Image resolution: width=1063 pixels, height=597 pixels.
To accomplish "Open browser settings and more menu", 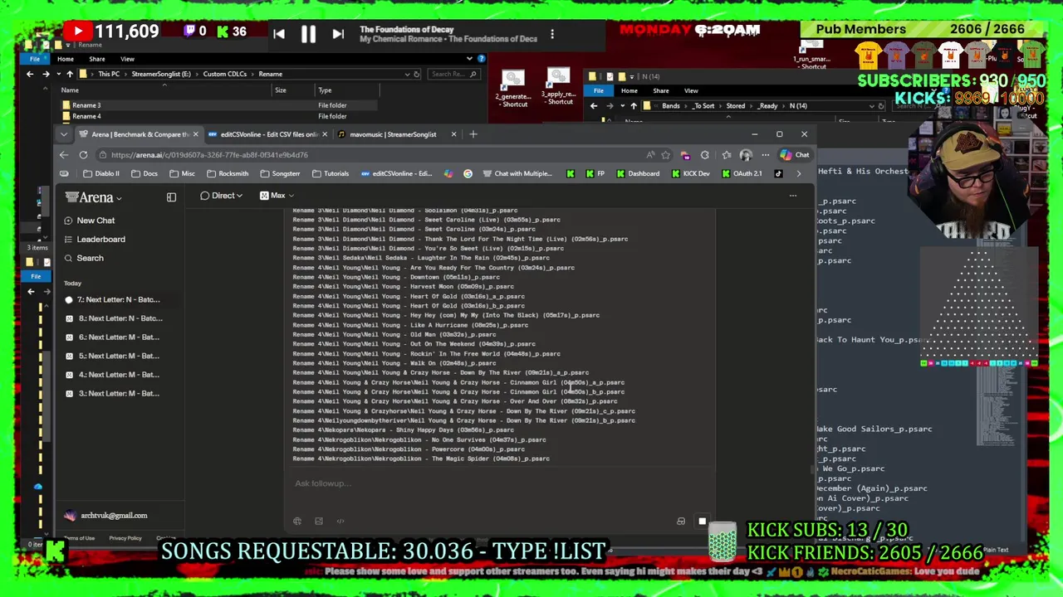I will click(766, 155).
